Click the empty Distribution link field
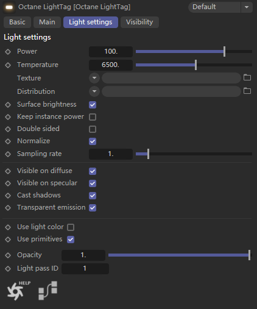 [x=171, y=91]
